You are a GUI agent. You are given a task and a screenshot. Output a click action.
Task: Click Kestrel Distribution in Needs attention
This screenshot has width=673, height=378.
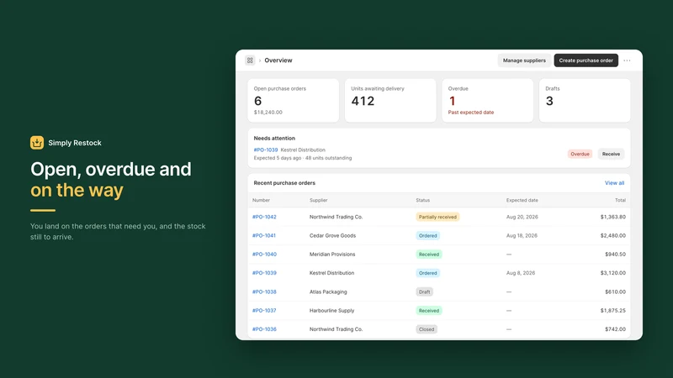[x=303, y=150]
